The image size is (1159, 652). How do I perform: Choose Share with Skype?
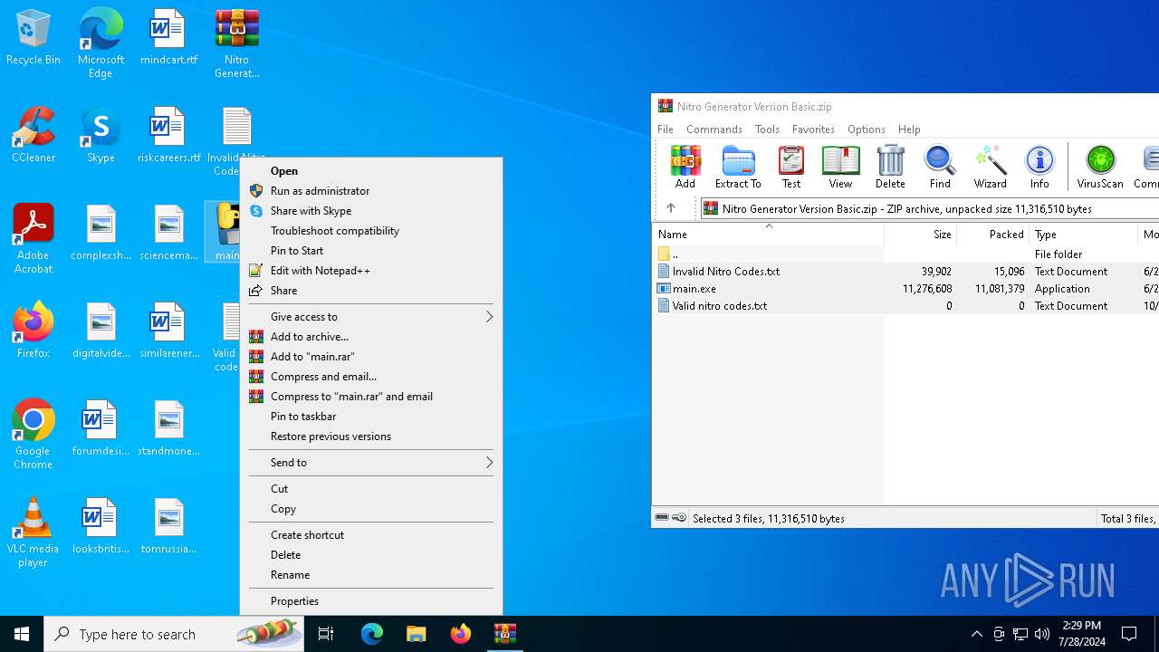(x=371, y=211)
